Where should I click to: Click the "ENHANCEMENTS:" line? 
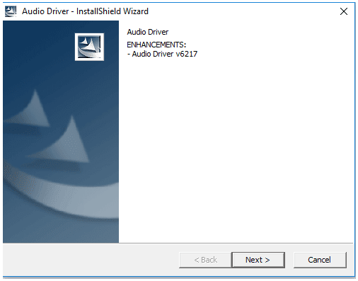(x=156, y=45)
